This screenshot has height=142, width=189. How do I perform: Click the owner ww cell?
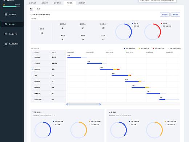point(53,87)
